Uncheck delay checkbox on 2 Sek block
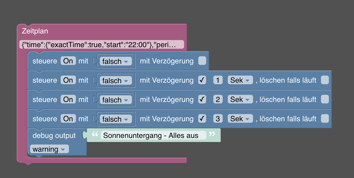Viewport: 354px width, 178px height. pos(202,99)
